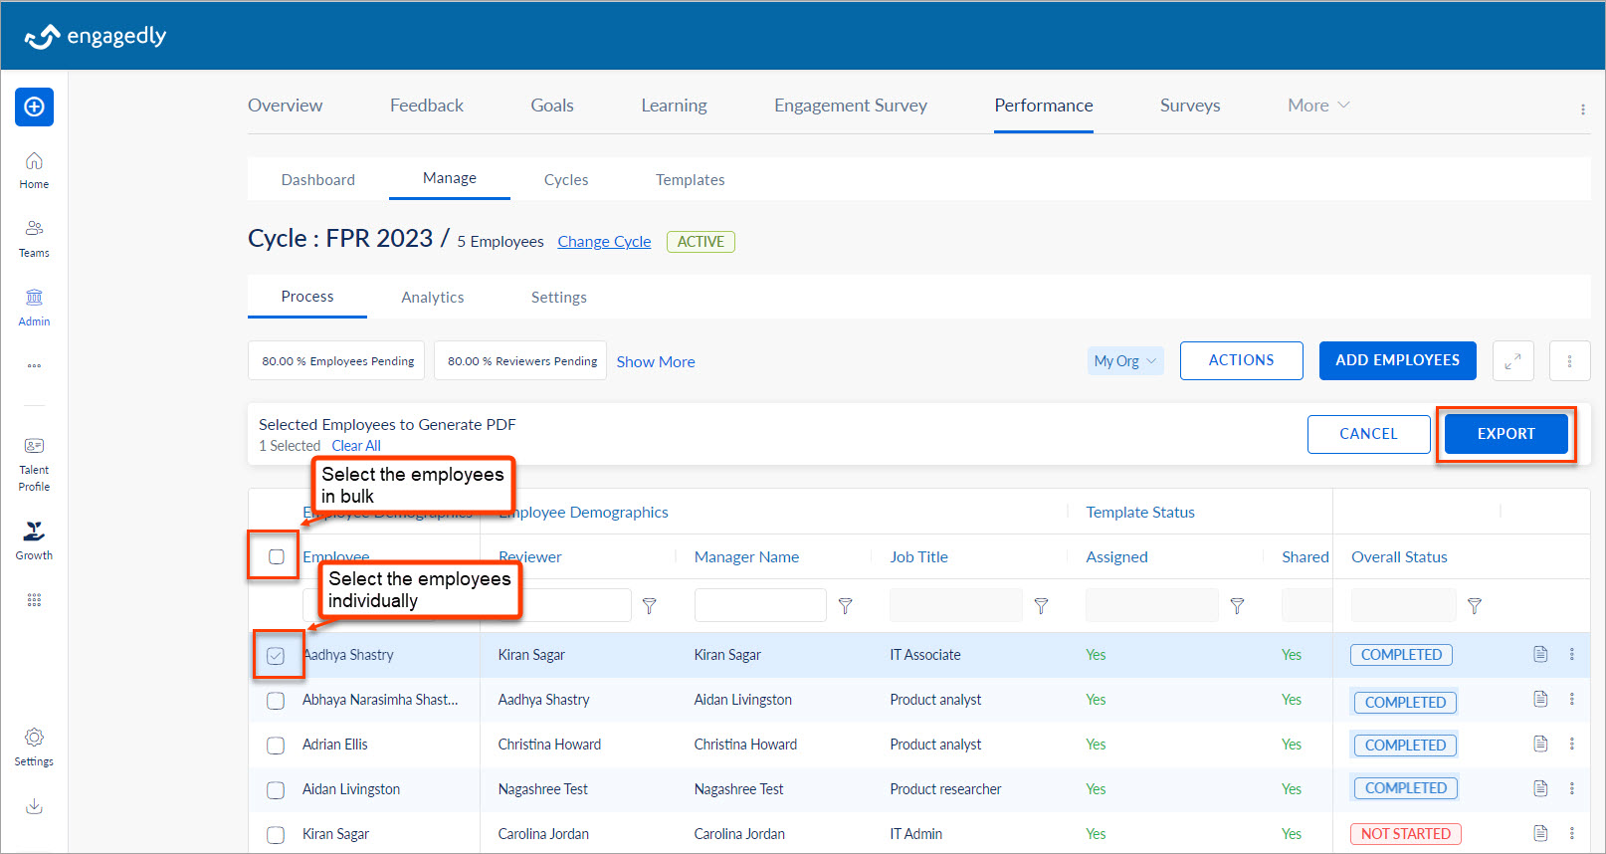Viewport: 1606px width, 854px height.
Task: Open Settings gear in the sidebar
Action: click(x=34, y=747)
